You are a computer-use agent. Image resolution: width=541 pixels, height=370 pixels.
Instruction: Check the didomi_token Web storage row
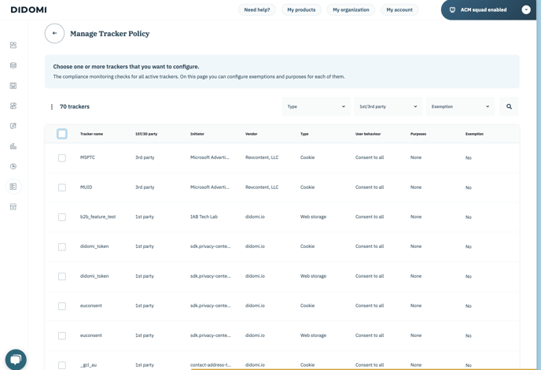62,276
